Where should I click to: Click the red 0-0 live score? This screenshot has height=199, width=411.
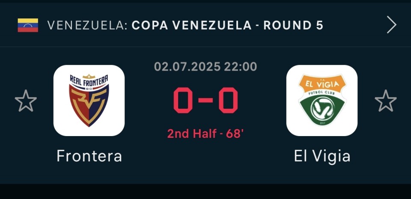pos(206,101)
